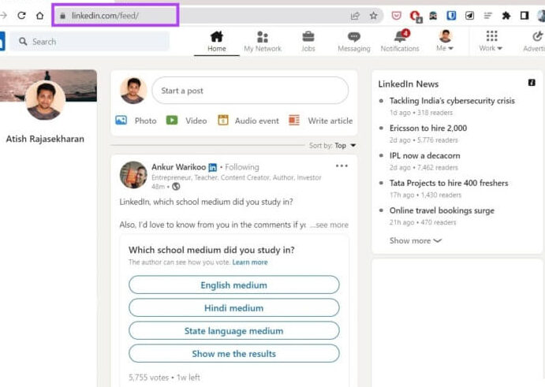
Task: Vote Hindi medium in the poll
Action: coord(234,308)
